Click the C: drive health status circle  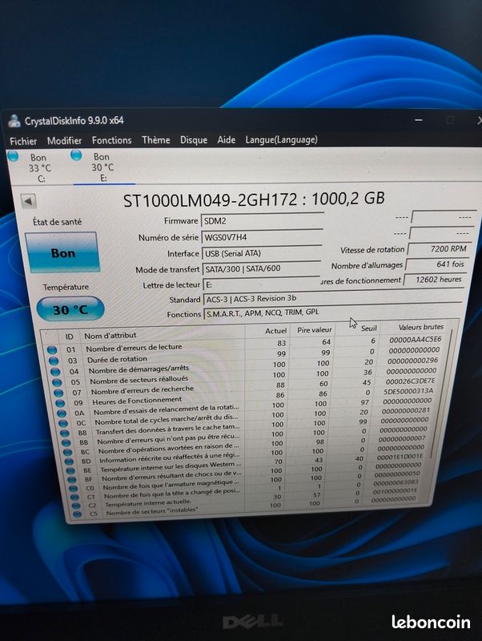[x=13, y=155]
